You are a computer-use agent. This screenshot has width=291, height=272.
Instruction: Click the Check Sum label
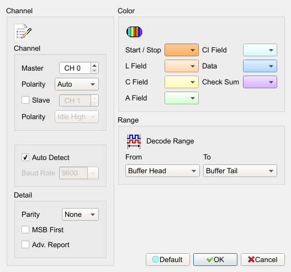[x=220, y=82]
